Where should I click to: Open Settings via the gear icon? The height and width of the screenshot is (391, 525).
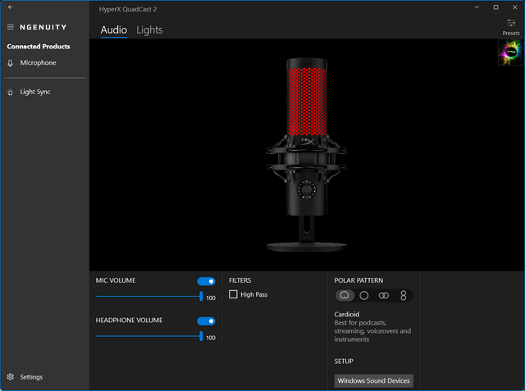[x=11, y=377]
